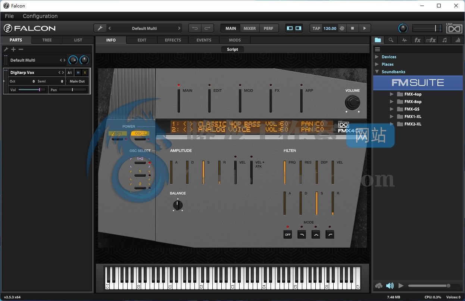
Task: Click the cloud download icon in browser footer
Action: [x=379, y=286]
